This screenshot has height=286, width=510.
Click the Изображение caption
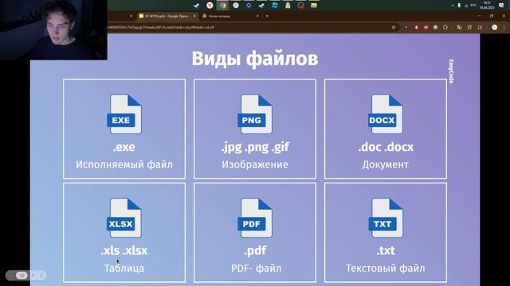coord(255,164)
